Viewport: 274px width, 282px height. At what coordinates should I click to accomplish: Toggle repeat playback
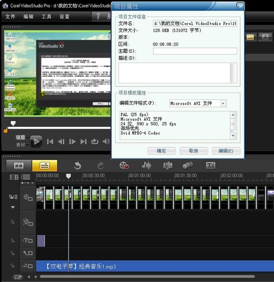94,141
